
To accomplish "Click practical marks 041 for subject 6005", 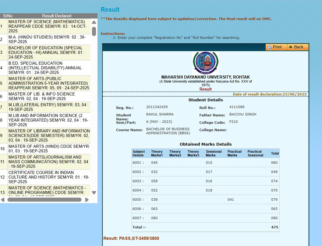I will coord(231,199).
